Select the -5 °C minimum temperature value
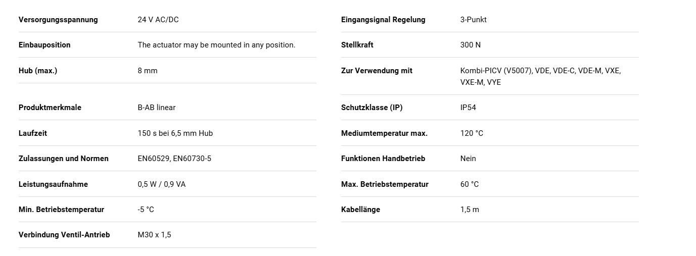This screenshot has width=696, height=256. click(146, 210)
